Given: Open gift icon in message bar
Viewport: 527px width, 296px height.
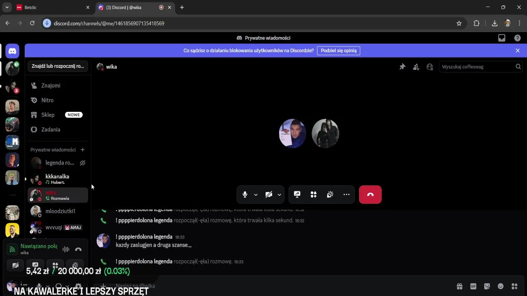Looking at the screenshot, I should tap(459, 286).
